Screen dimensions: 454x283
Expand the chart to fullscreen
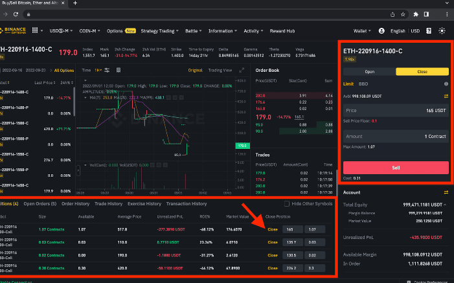242,70
